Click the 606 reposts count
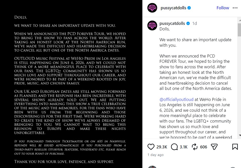The image size is (241, 168). coord(204,147)
